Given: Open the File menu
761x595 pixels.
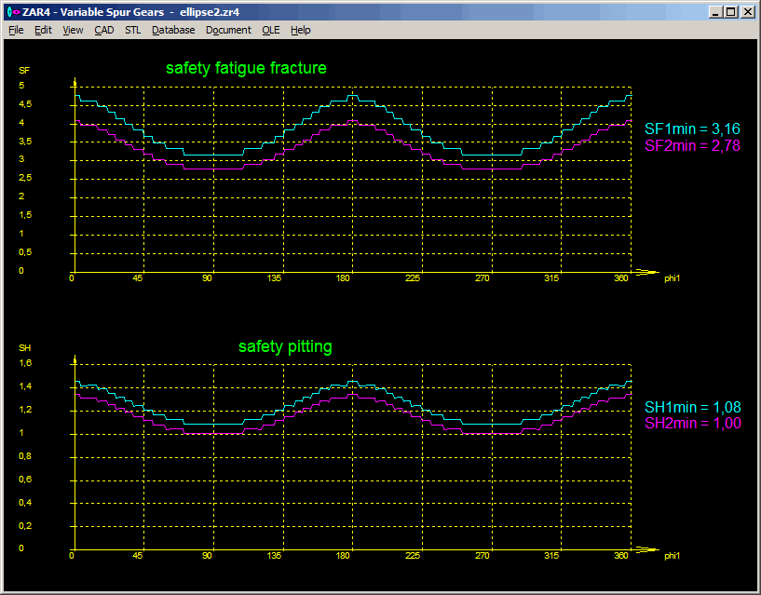Looking at the screenshot, I should coord(16,30).
